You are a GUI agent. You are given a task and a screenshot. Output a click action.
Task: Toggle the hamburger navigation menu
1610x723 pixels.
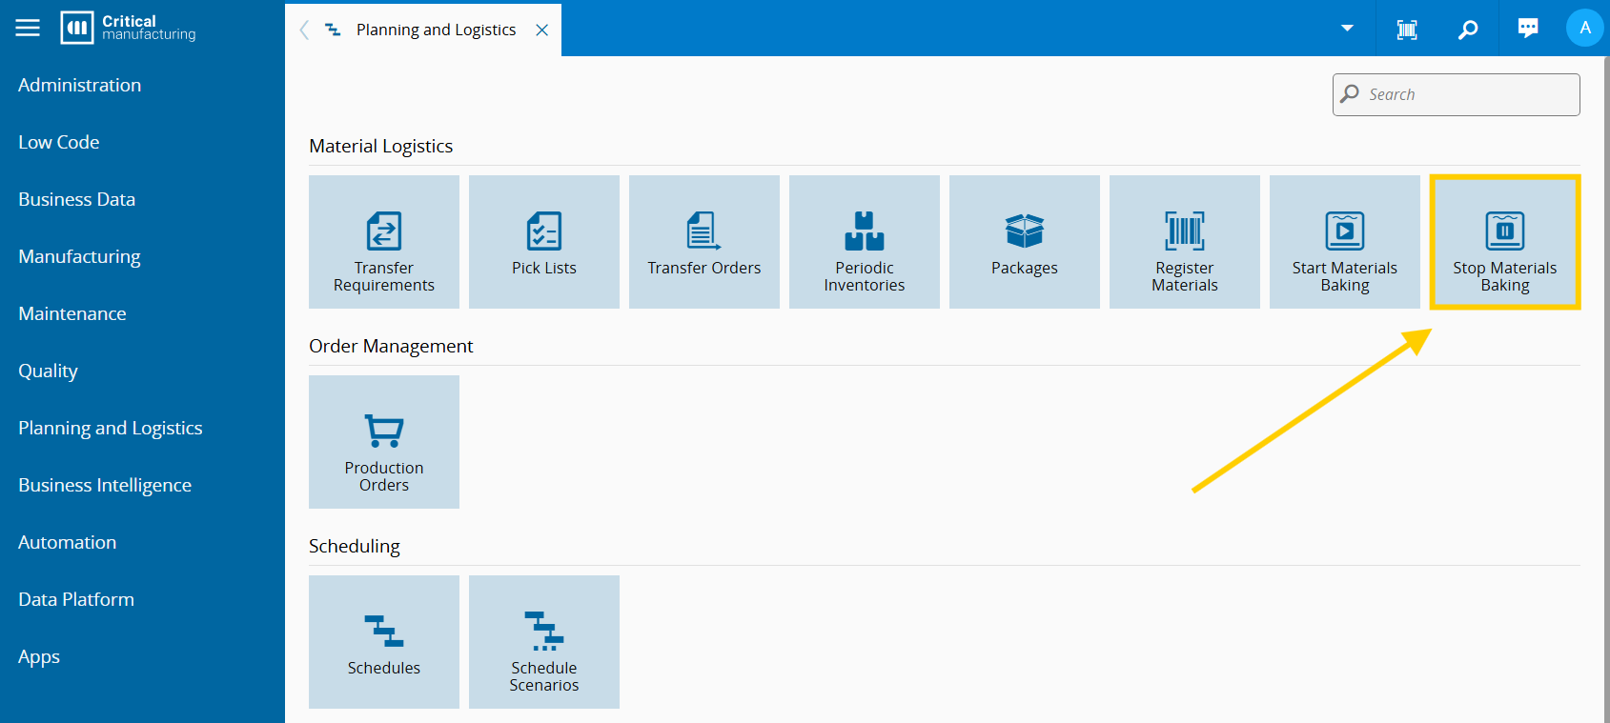[x=28, y=28]
